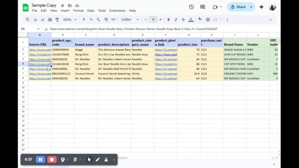Viewport: 299px width, 168px height.
Task: Select the cursor pointer tool in recorder
Action: click(89, 159)
